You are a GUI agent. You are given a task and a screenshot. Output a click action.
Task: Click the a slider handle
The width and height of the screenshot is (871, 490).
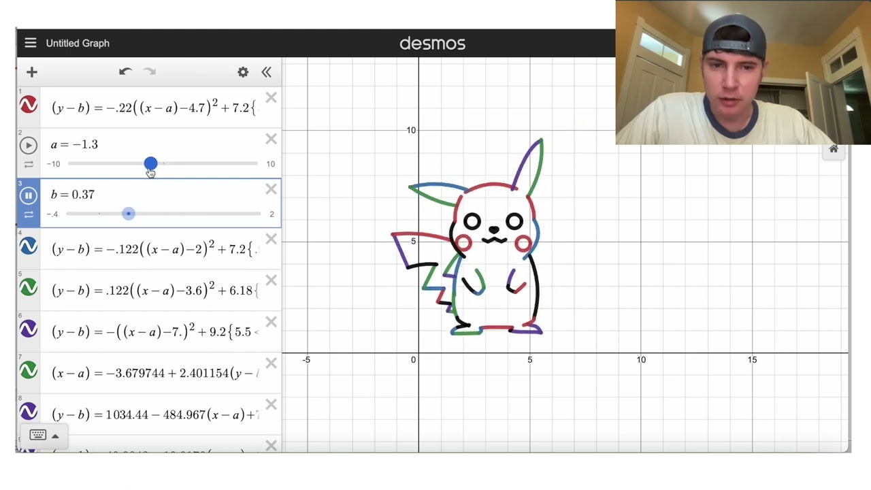[150, 163]
